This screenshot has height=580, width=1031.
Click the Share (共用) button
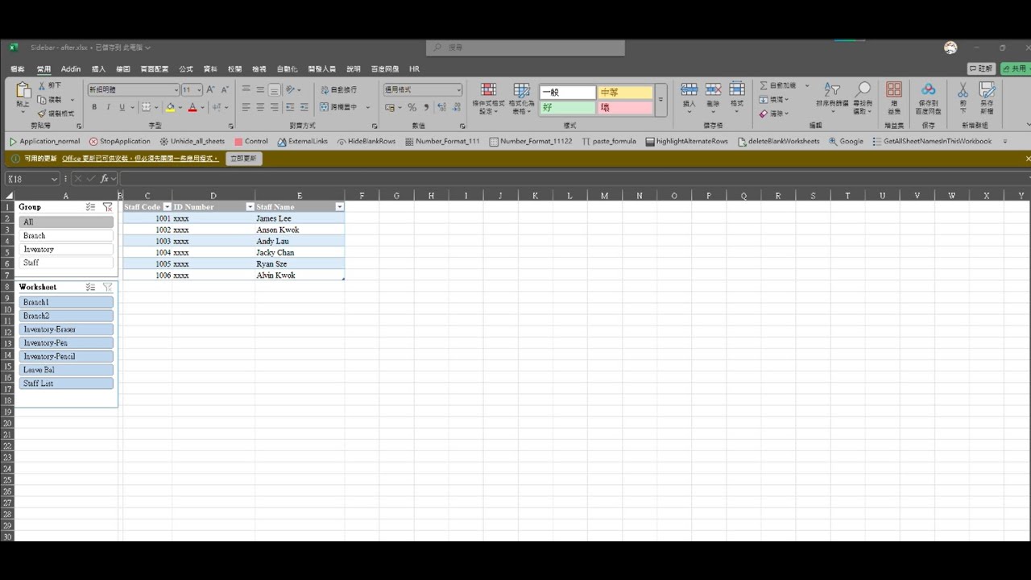(1015, 69)
